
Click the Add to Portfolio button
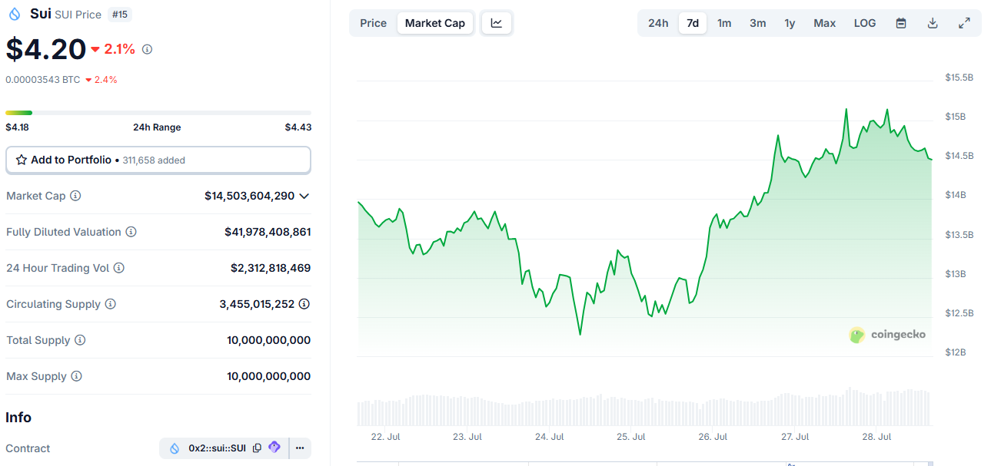pyautogui.click(x=158, y=160)
